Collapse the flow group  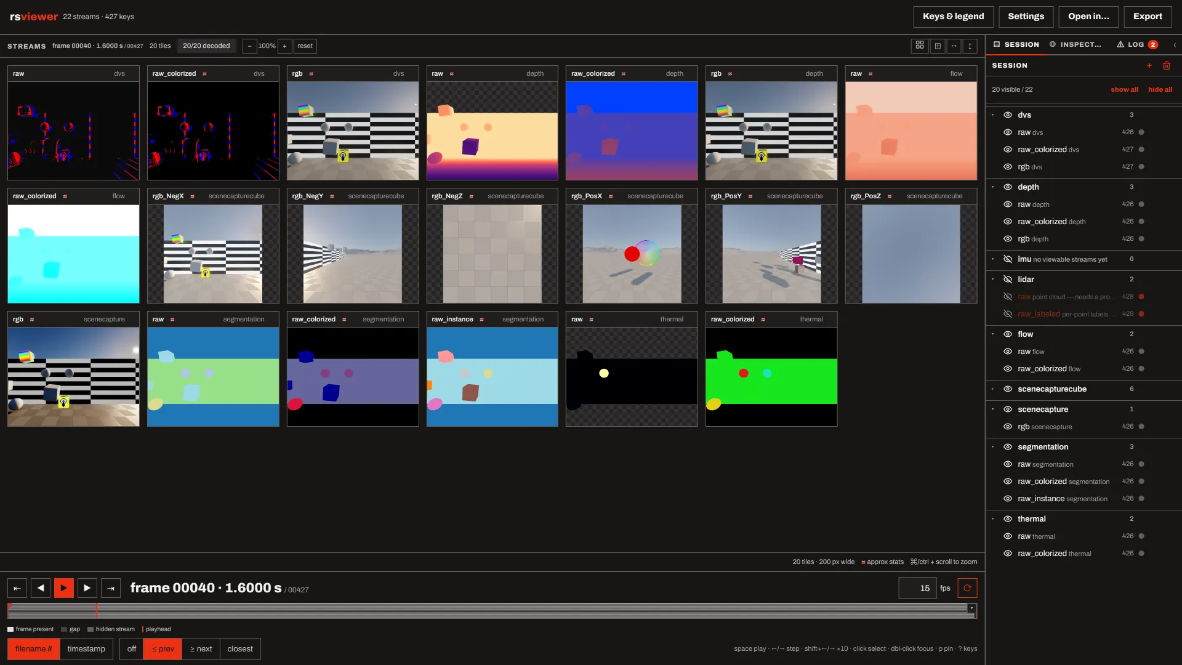click(x=993, y=334)
